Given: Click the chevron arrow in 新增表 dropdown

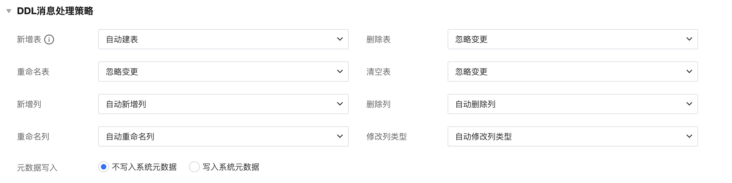Looking at the screenshot, I should click(x=340, y=39).
